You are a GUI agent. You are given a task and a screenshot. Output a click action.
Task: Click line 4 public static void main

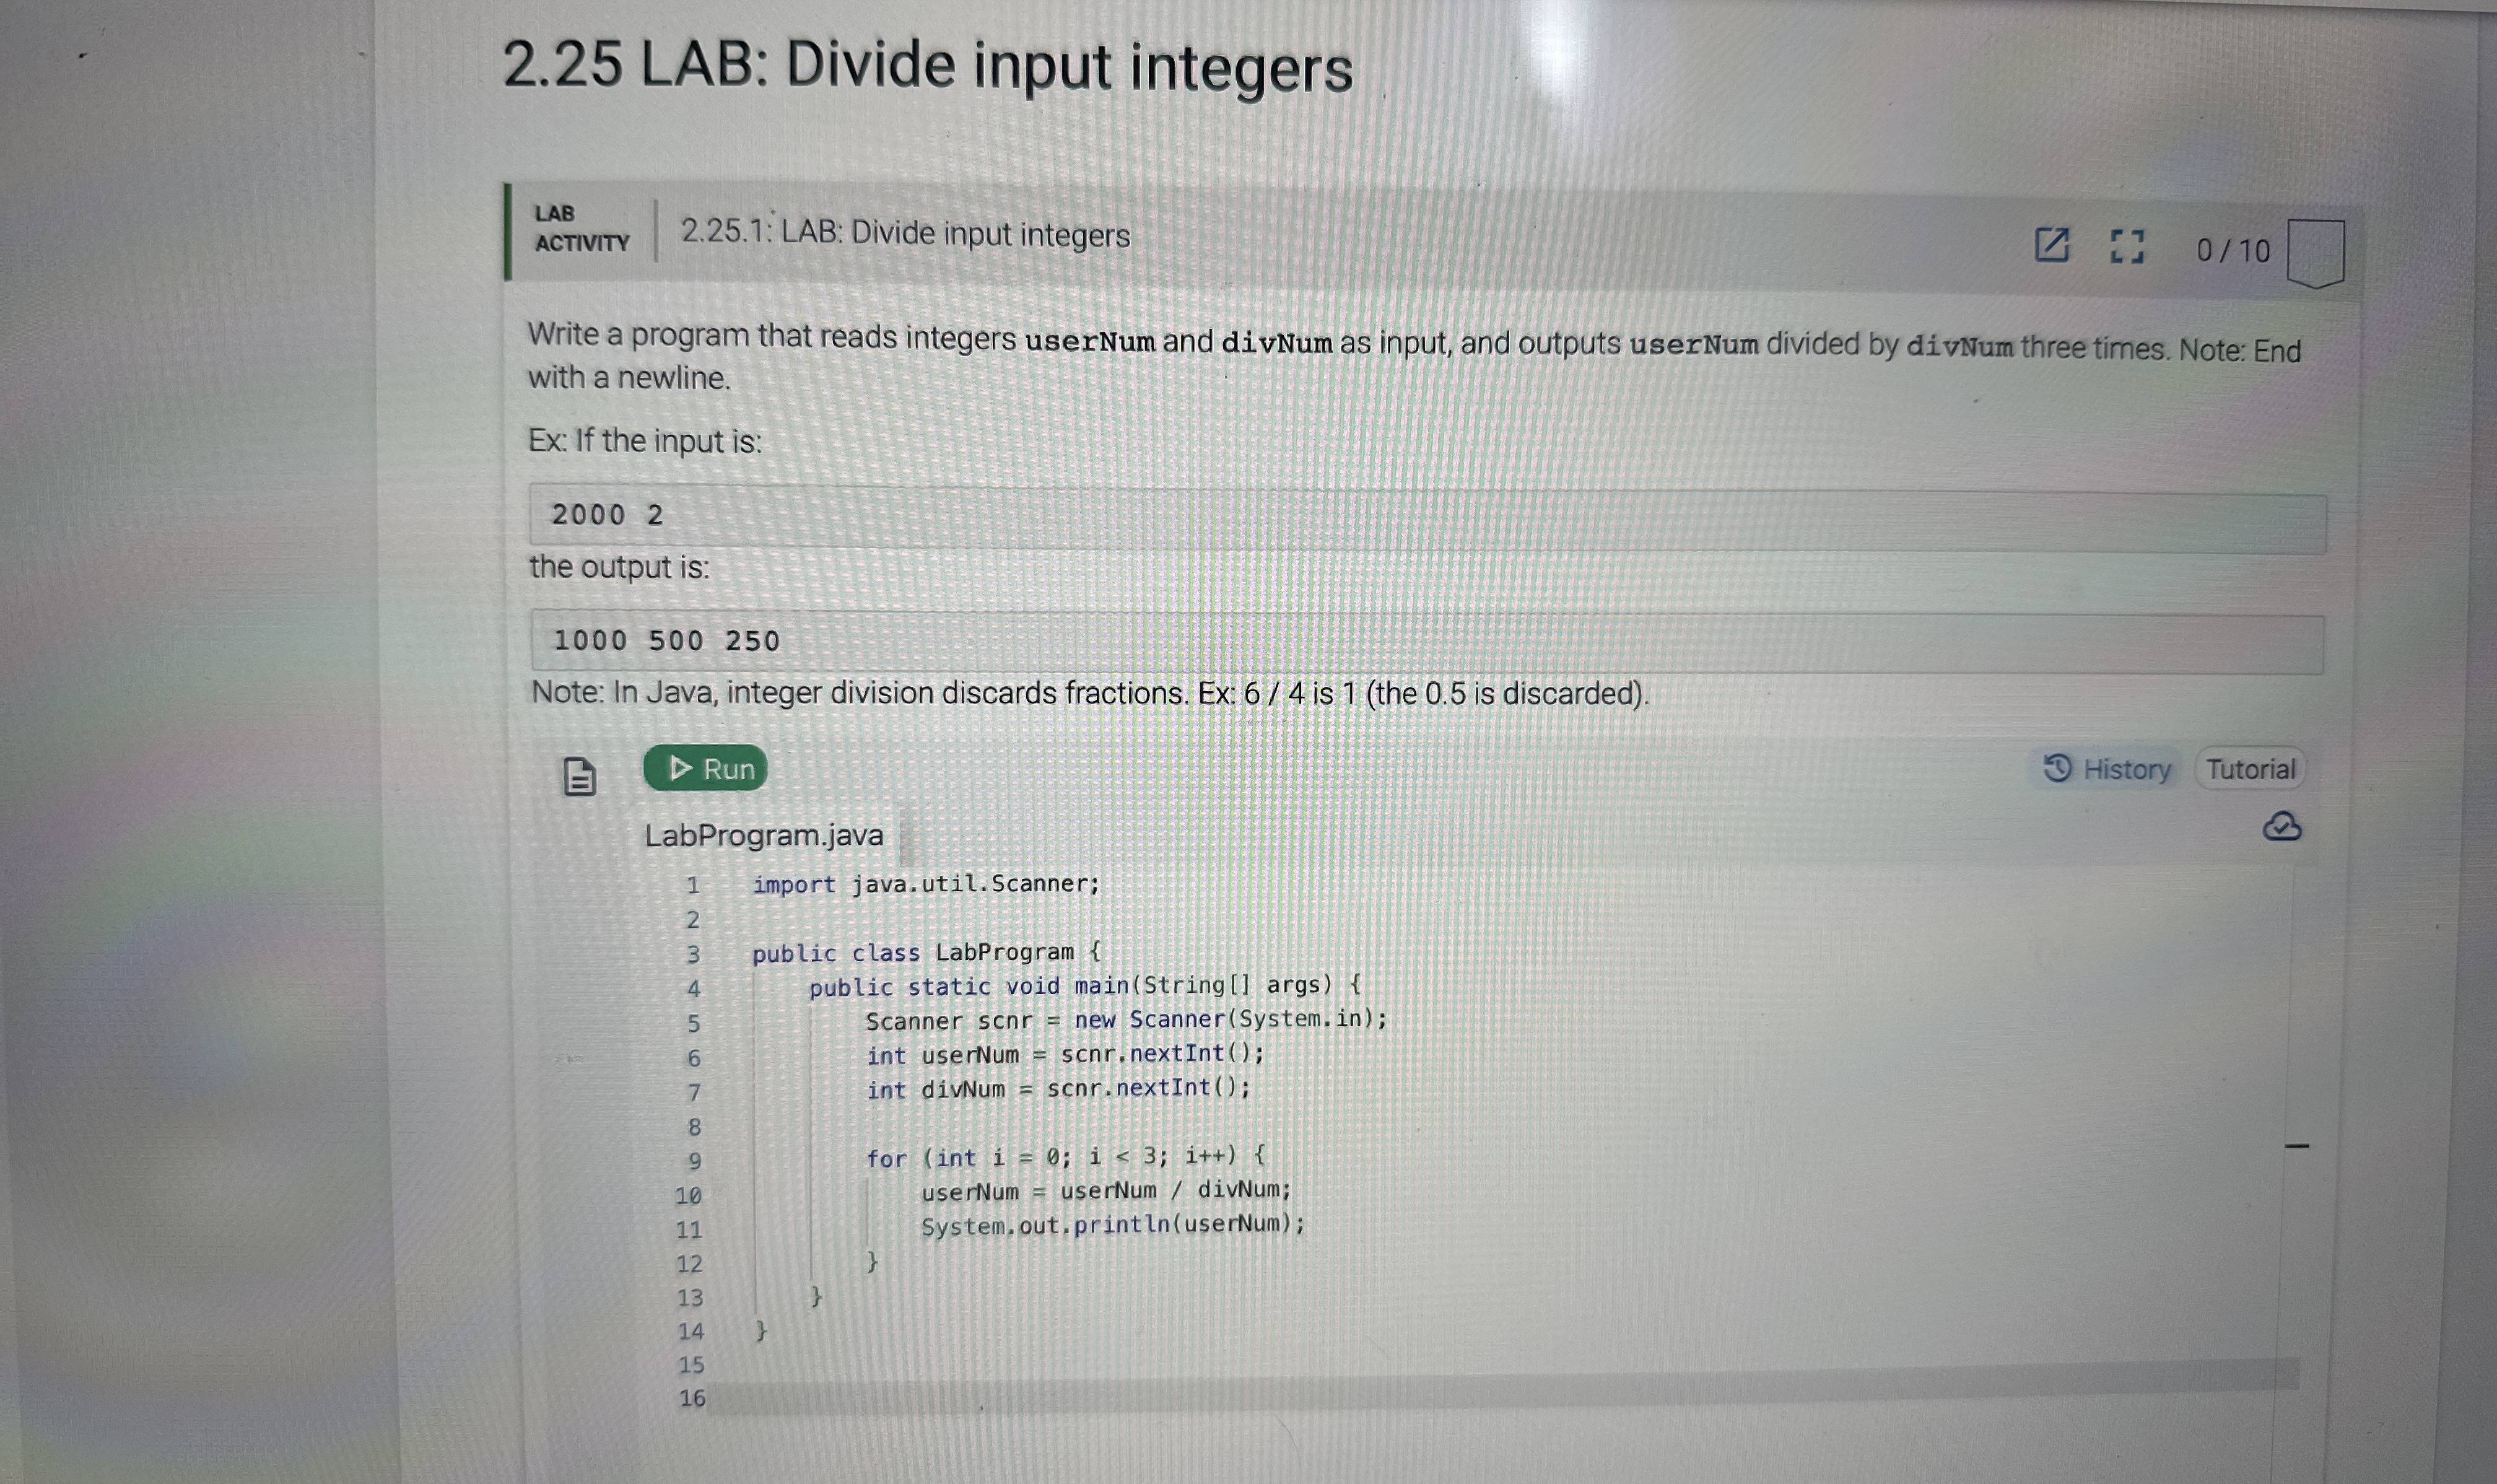1084,986
